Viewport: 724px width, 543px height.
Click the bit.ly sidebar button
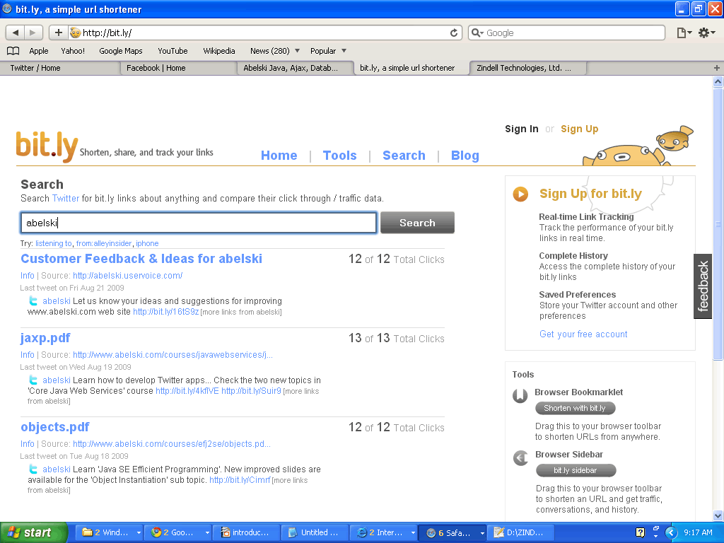576,470
